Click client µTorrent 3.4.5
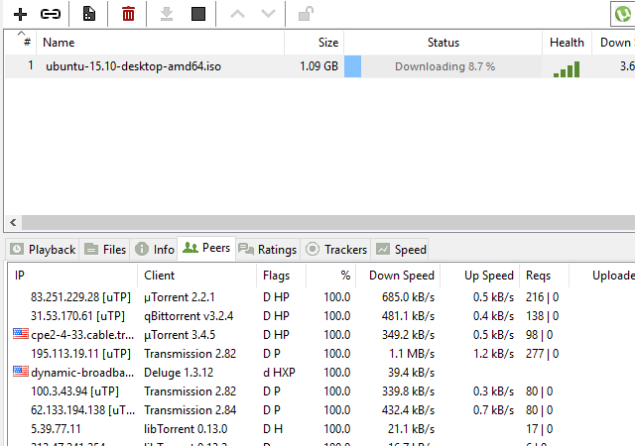 (180, 335)
